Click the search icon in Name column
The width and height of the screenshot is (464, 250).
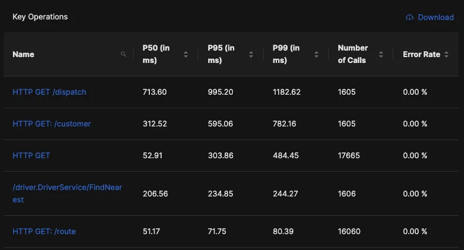(123, 54)
